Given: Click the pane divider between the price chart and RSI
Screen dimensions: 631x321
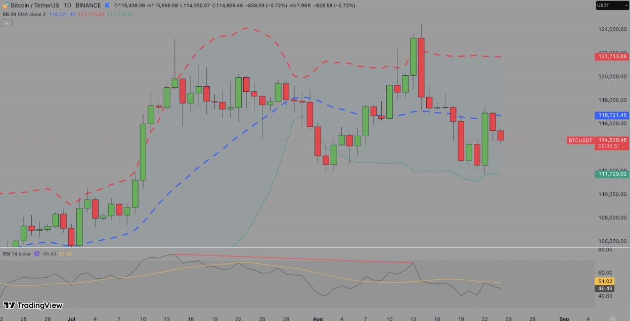Looking at the screenshot, I should [297, 247].
